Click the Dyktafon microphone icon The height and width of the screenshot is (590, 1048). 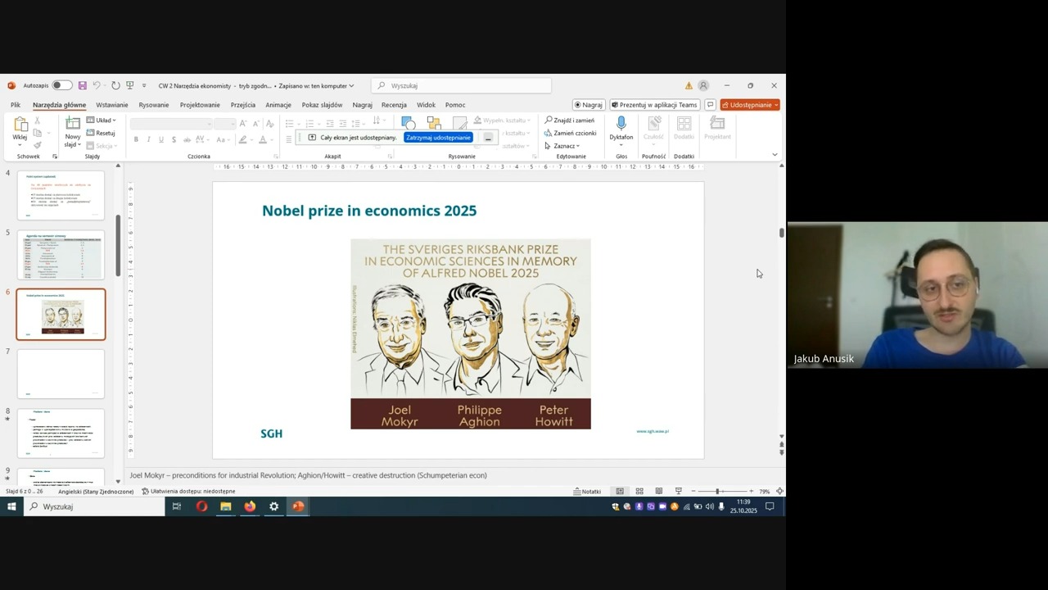pos(621,124)
